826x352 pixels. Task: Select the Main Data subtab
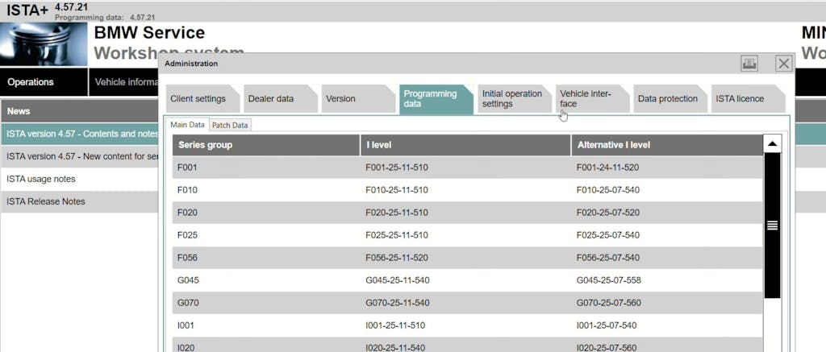pos(188,125)
